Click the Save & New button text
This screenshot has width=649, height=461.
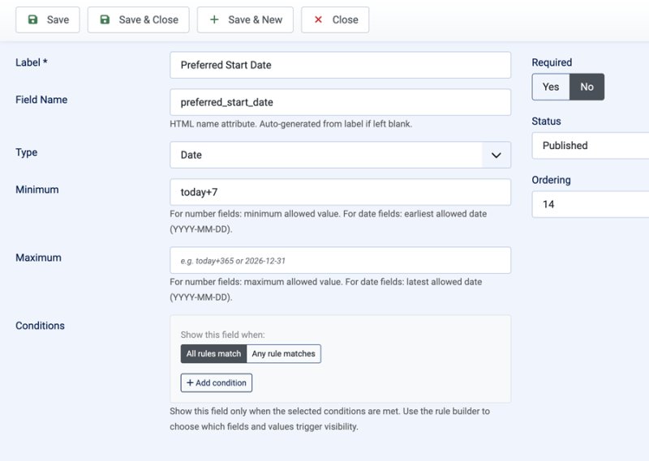pyautogui.click(x=255, y=19)
